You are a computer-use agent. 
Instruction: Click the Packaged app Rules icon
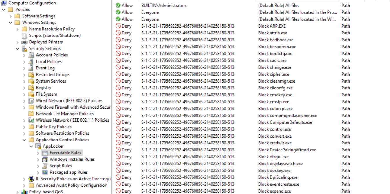tap(45, 172)
